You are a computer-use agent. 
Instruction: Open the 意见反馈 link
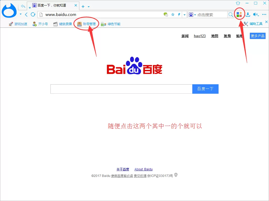point(140,176)
